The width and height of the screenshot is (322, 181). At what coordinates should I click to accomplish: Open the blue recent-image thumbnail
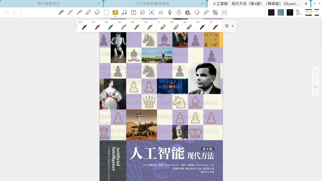pyautogui.click(x=280, y=12)
